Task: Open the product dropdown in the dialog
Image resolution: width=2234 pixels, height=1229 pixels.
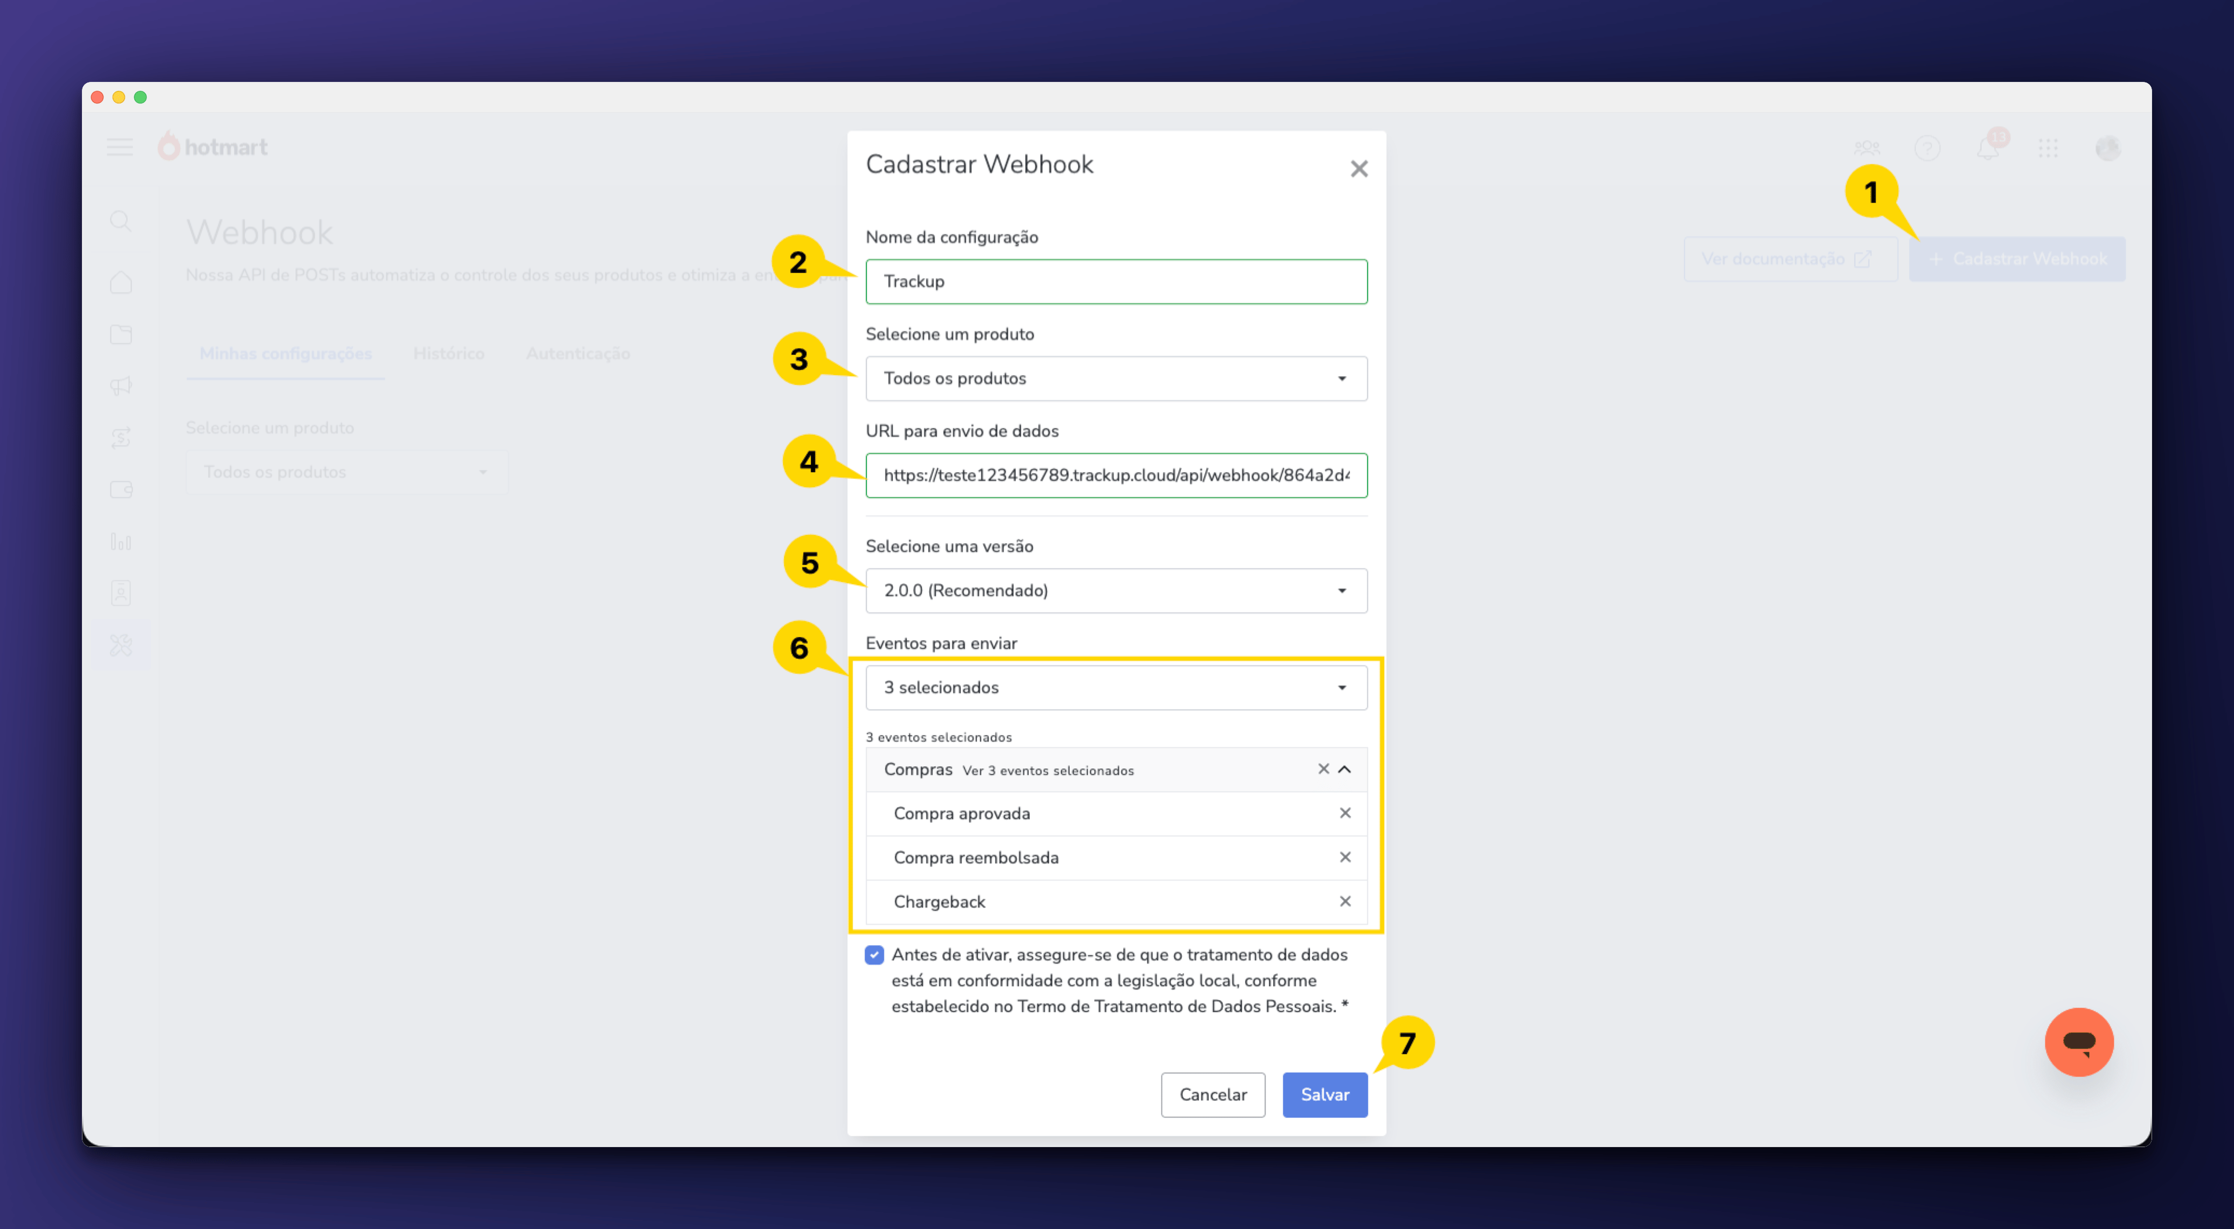Action: 1116,379
